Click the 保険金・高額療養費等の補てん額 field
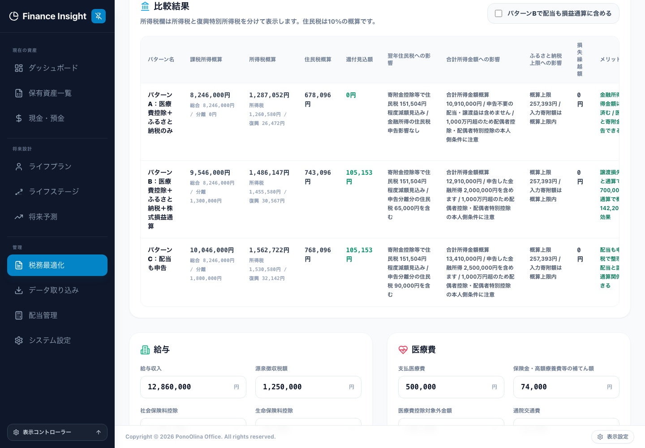This screenshot has height=448, width=645. coord(566,387)
